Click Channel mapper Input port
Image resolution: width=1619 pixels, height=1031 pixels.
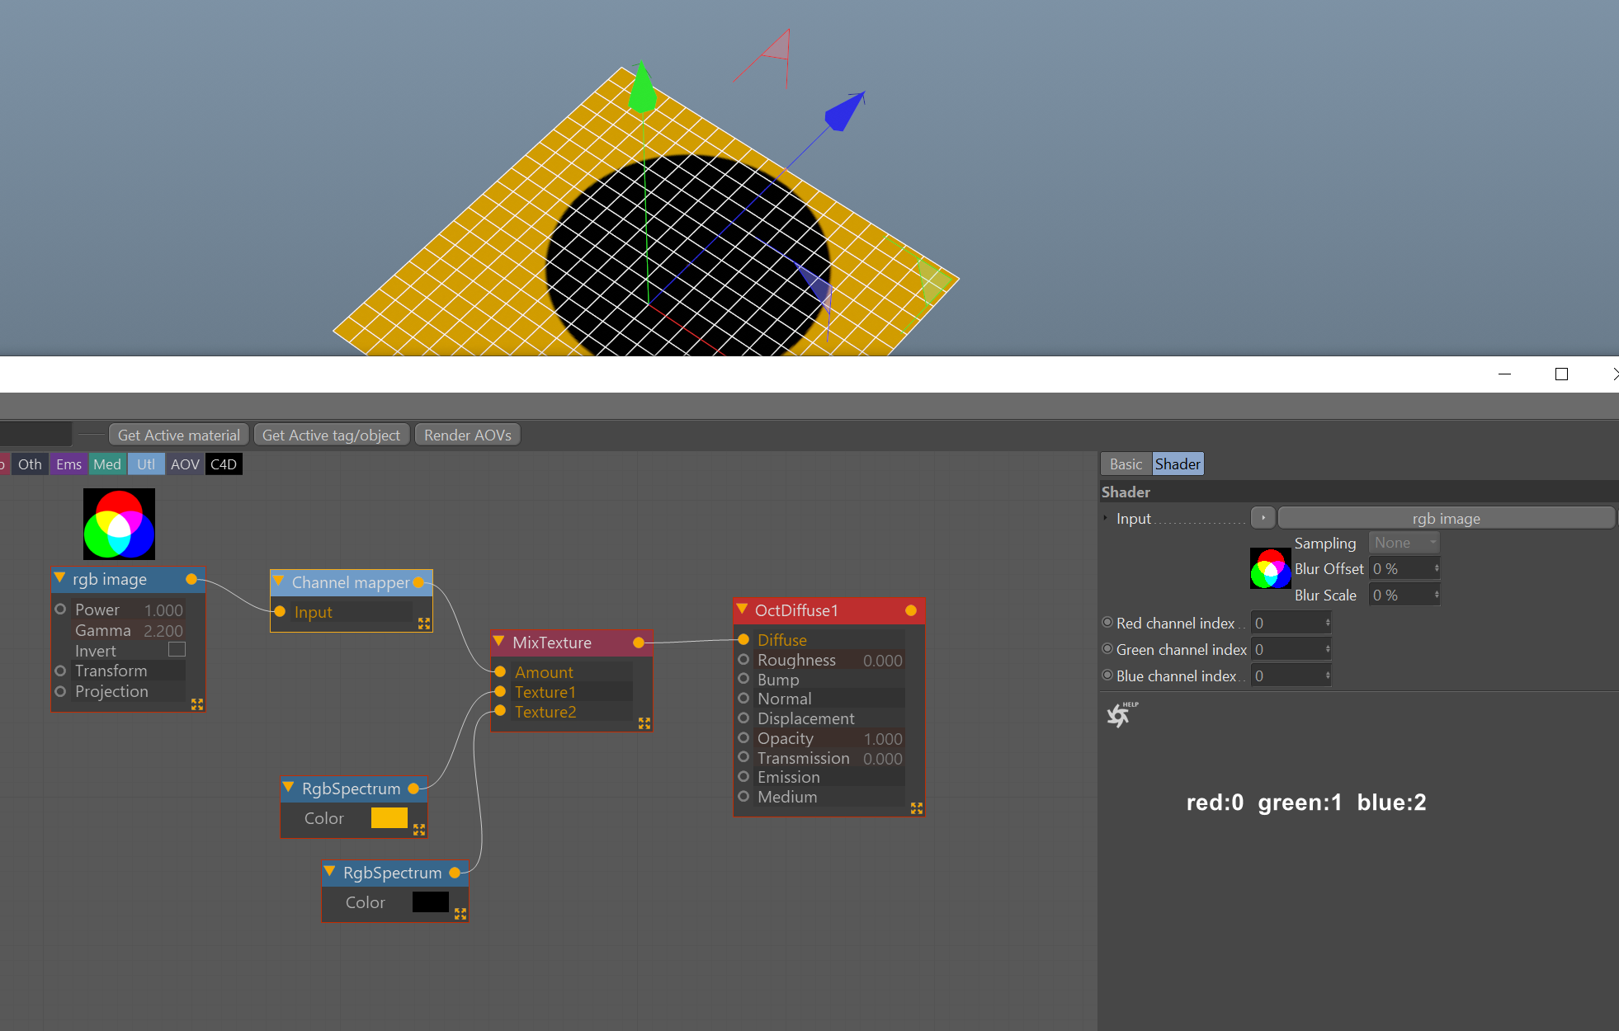click(280, 611)
